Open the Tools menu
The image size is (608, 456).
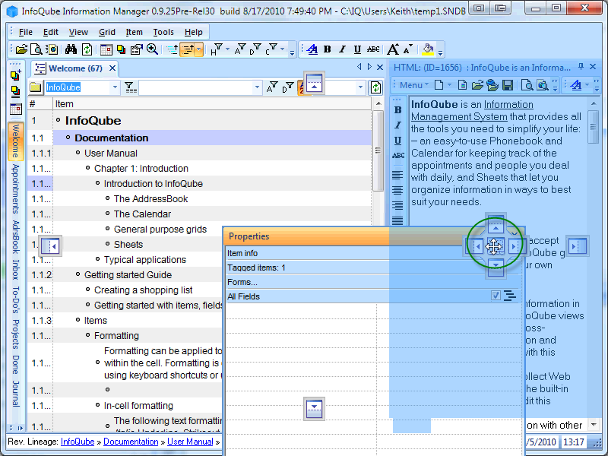coord(163,32)
